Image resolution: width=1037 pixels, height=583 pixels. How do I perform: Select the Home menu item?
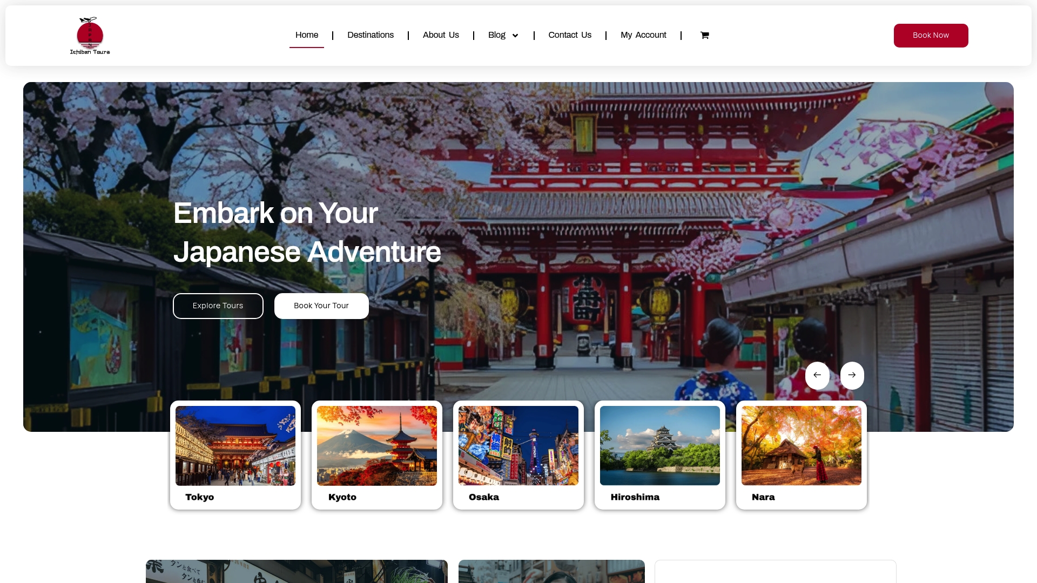307,35
